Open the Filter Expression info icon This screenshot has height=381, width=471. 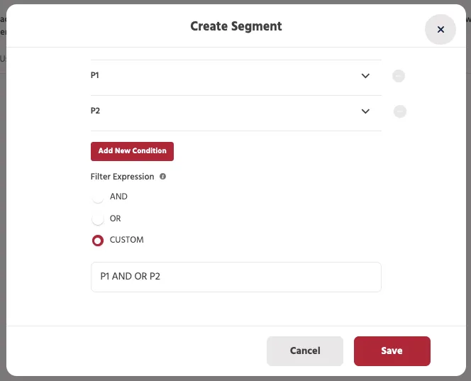[163, 177]
